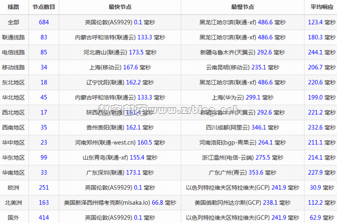Select the 华北地区 row label
Screen dimensions: 337x223
click(x=13, y=97)
